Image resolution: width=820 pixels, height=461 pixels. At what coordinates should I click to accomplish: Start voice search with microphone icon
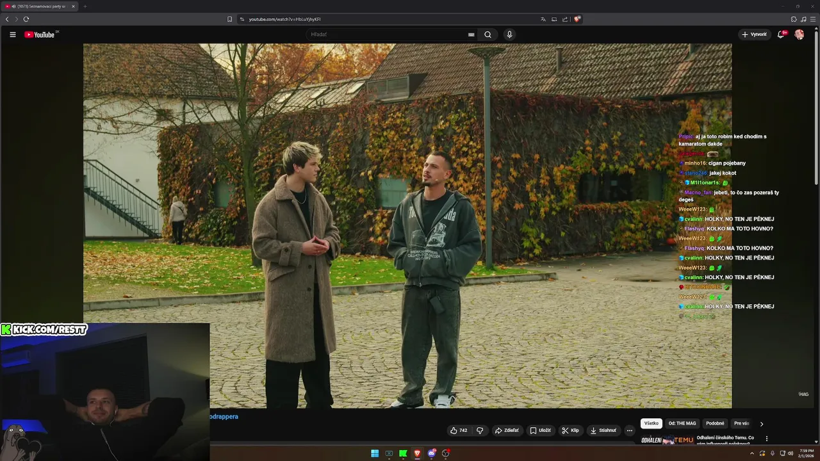click(x=509, y=35)
